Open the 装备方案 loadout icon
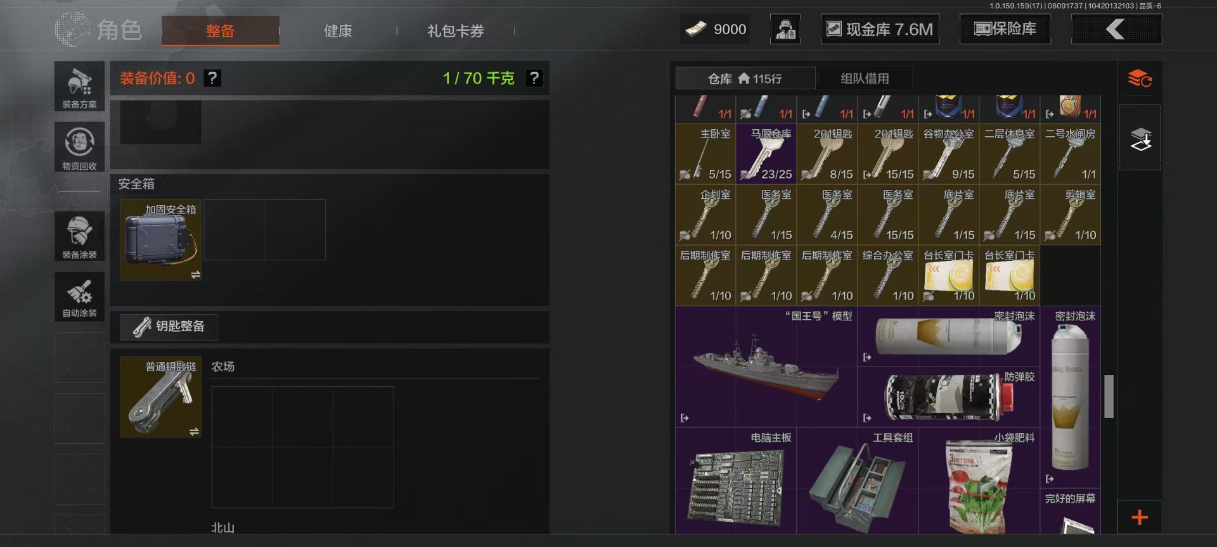 click(79, 87)
